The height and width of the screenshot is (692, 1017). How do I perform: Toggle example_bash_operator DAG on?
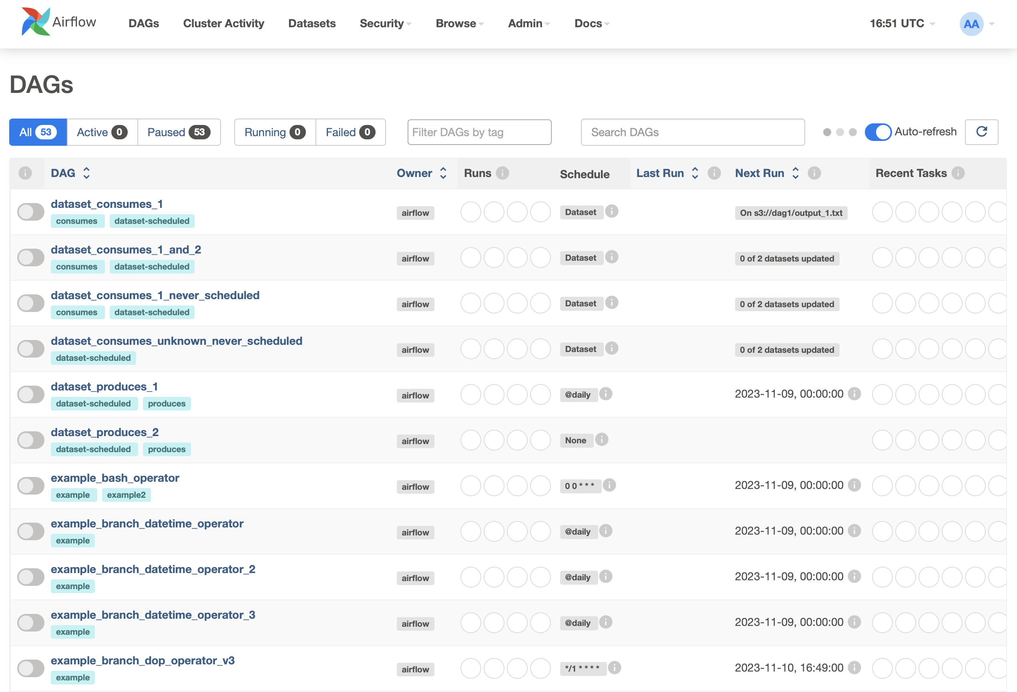(31, 486)
